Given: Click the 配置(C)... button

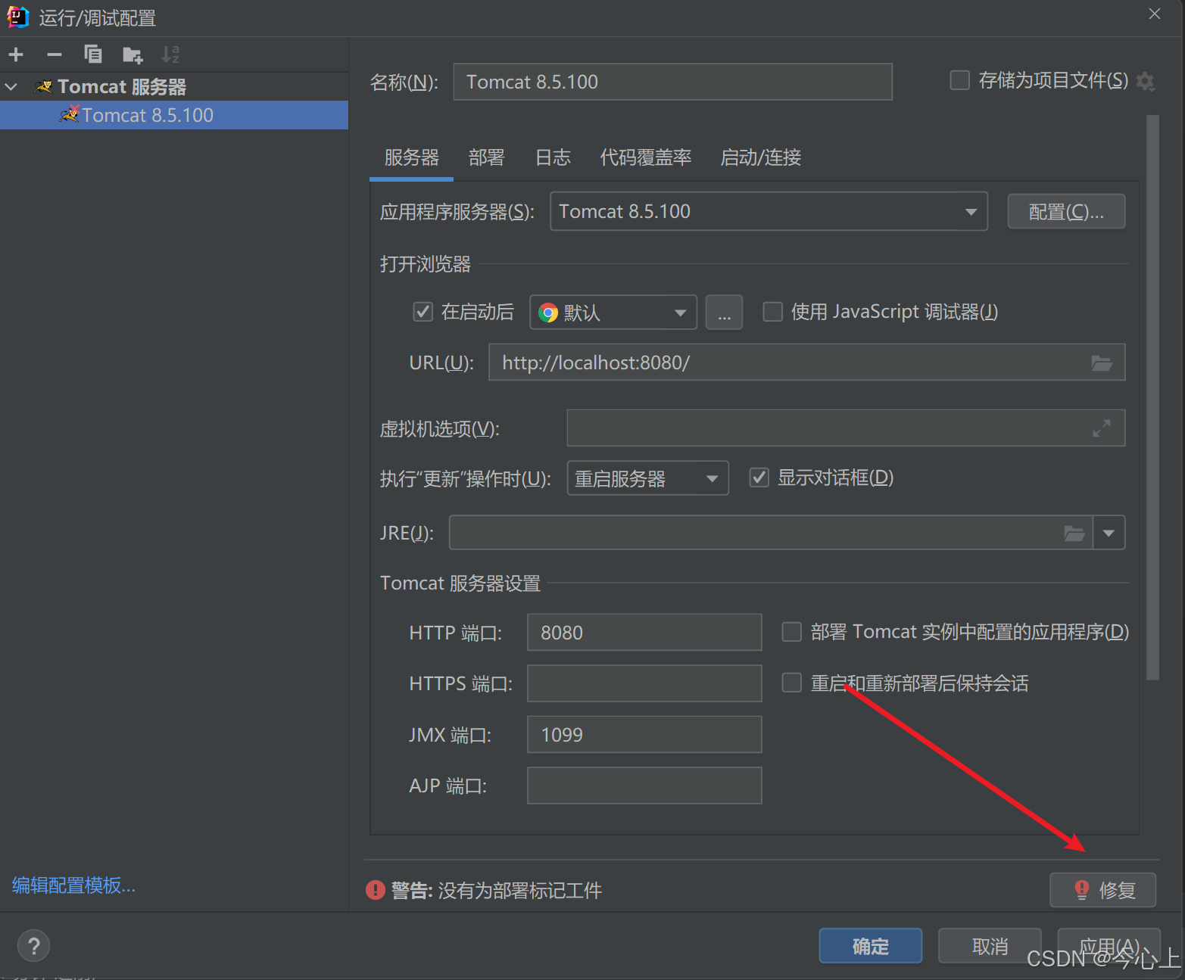Looking at the screenshot, I should click(x=1066, y=212).
